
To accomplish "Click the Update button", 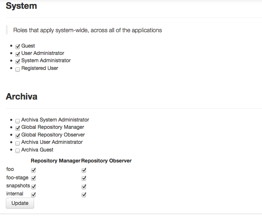I will click(20, 203).
